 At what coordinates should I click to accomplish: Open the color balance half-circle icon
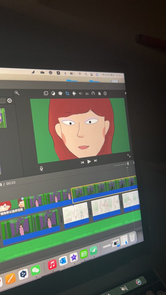[53, 93]
